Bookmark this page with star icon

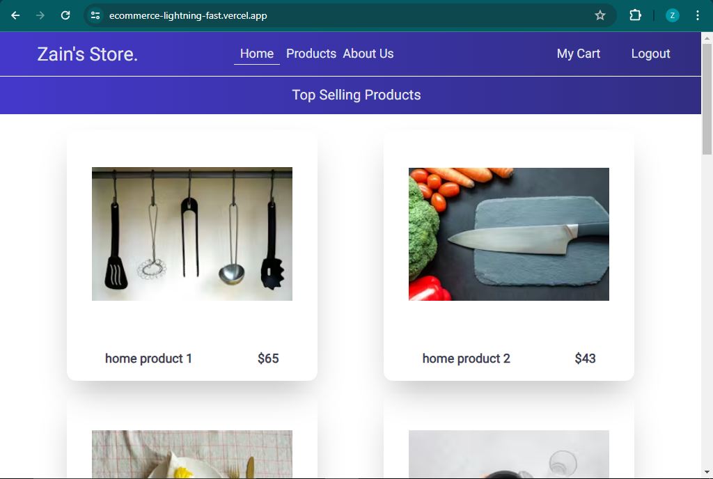tap(600, 15)
